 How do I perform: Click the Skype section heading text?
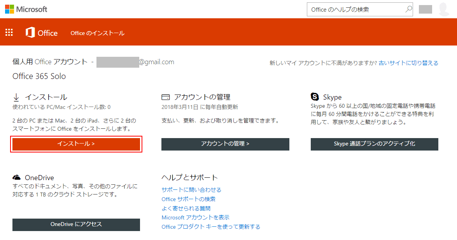[332, 97]
